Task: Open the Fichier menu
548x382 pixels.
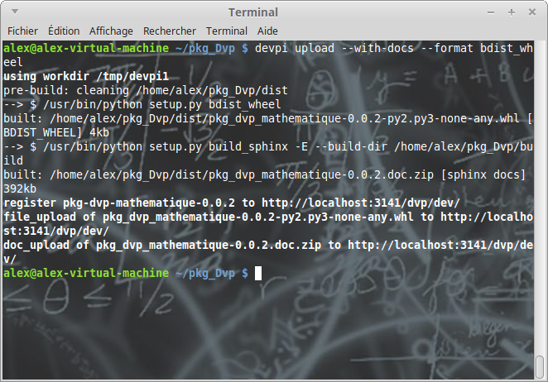Action: click(24, 31)
